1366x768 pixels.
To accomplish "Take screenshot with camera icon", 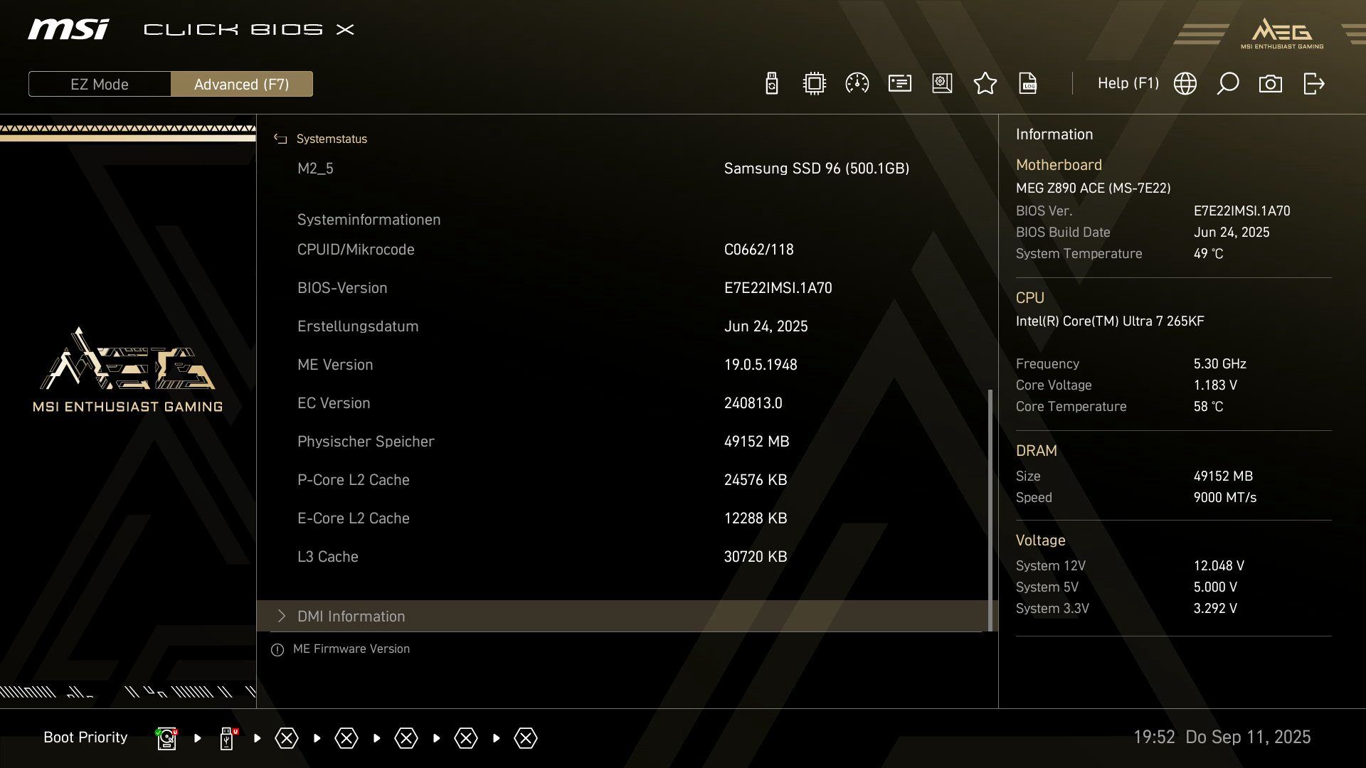I will coord(1270,84).
